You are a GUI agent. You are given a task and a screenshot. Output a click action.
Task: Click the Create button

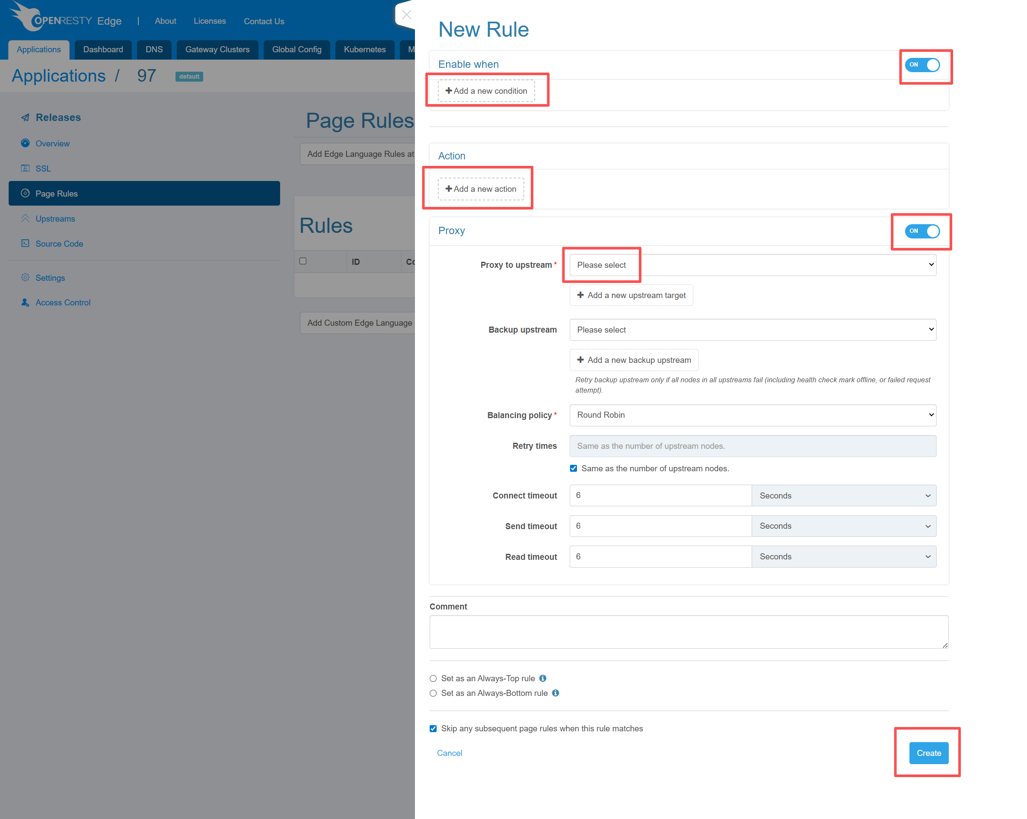click(928, 753)
